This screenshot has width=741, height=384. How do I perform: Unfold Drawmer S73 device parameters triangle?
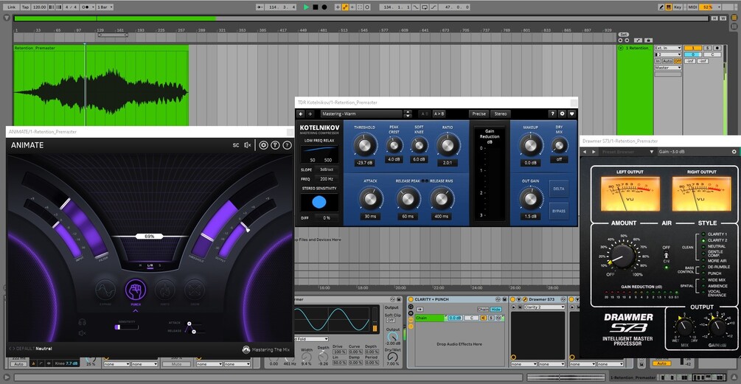[519, 299]
